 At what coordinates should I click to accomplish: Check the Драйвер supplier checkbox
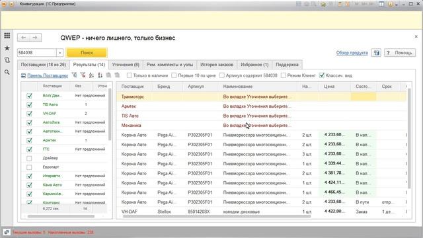(x=29, y=158)
